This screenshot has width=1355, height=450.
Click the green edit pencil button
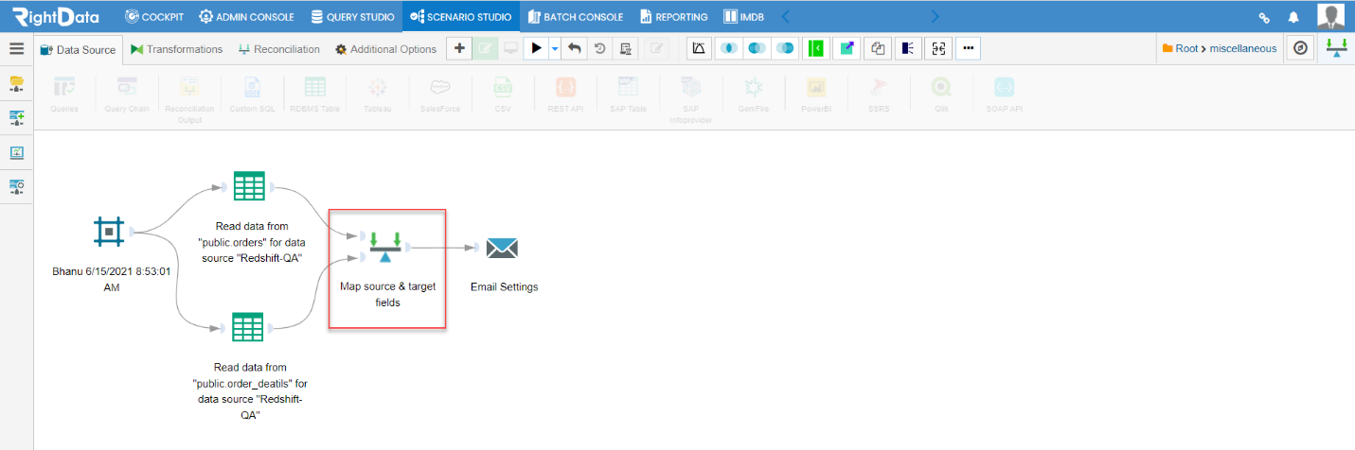(x=485, y=48)
